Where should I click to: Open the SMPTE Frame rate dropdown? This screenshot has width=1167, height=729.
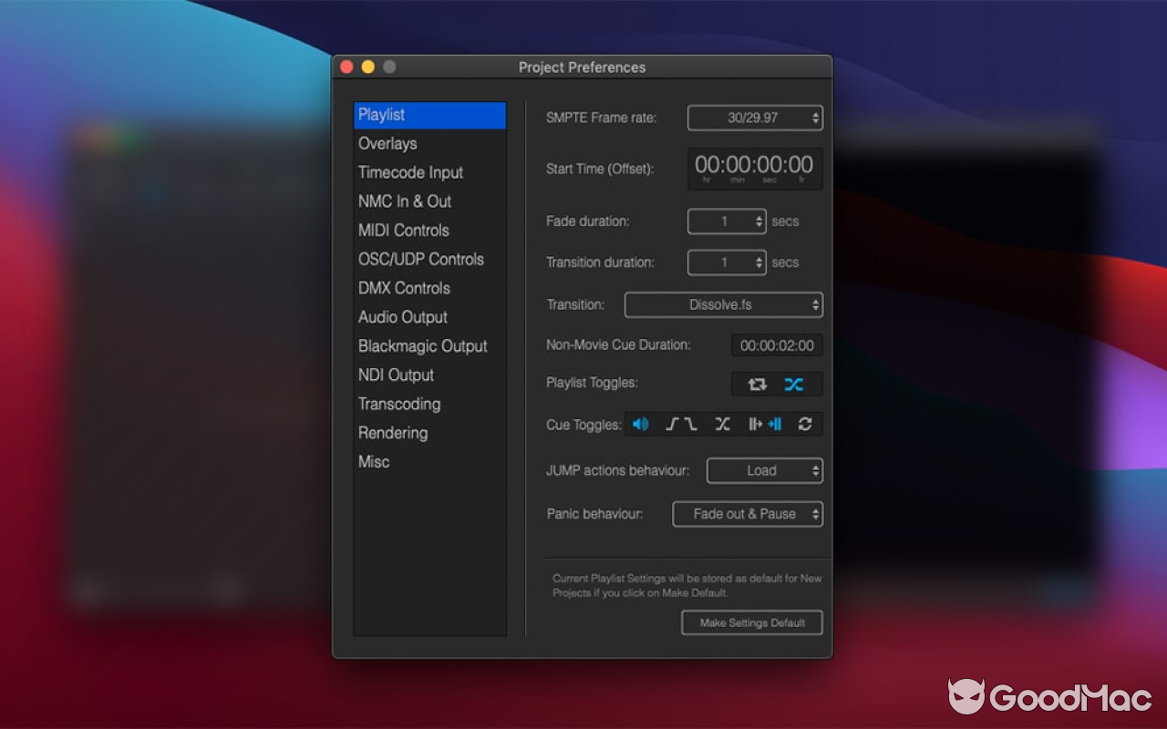[x=754, y=118]
